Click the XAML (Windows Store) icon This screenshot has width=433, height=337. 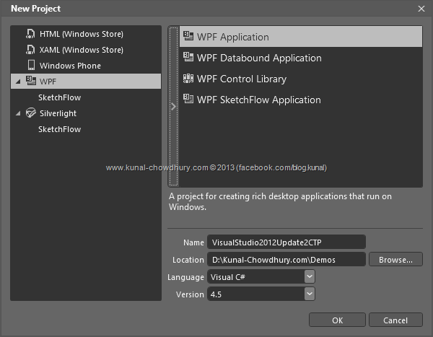(31, 50)
